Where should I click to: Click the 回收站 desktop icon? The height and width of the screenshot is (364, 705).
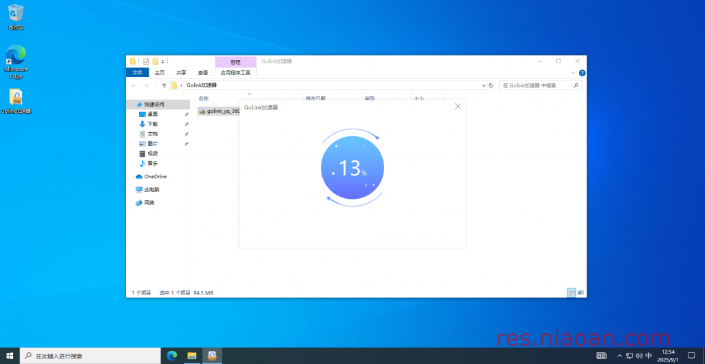coord(16,17)
